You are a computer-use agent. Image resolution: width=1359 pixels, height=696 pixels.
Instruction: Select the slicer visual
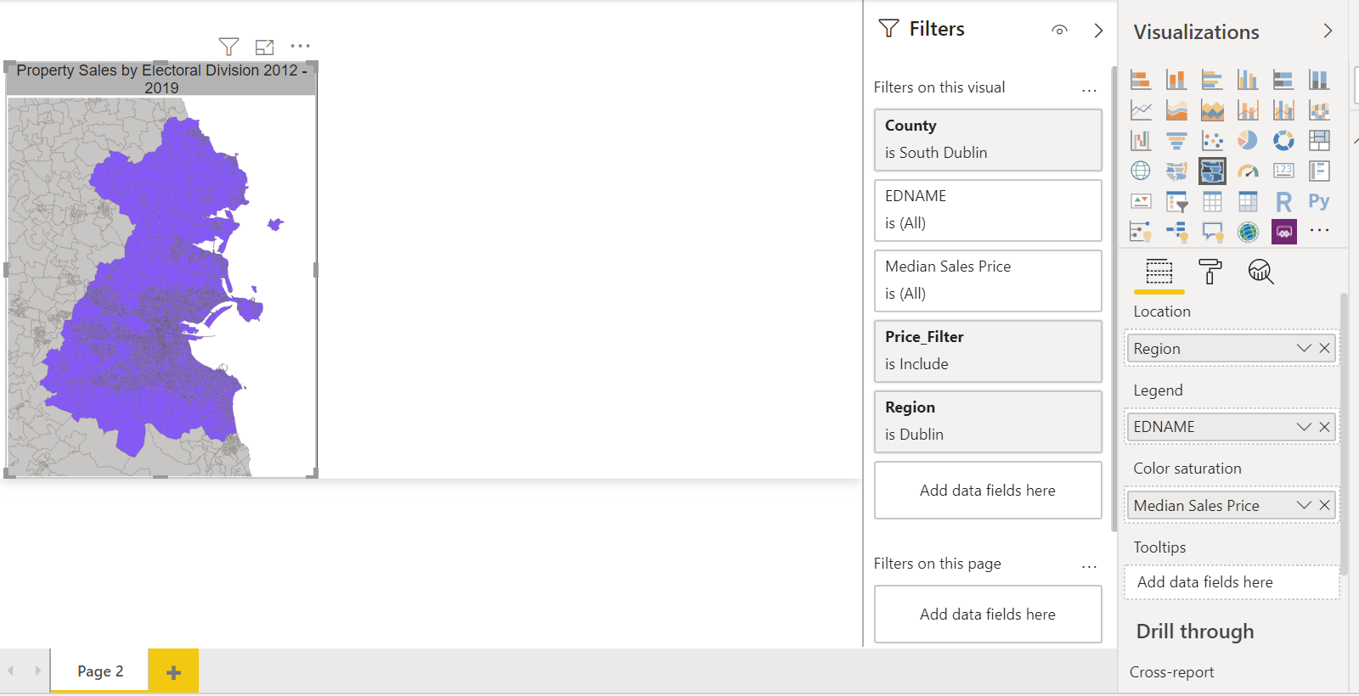click(1176, 201)
